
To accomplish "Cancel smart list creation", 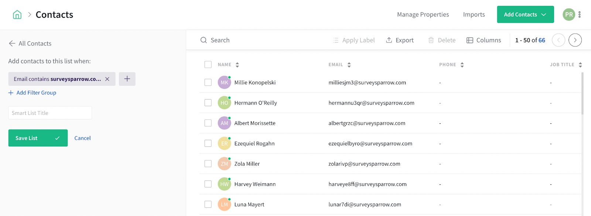I will (x=82, y=138).
